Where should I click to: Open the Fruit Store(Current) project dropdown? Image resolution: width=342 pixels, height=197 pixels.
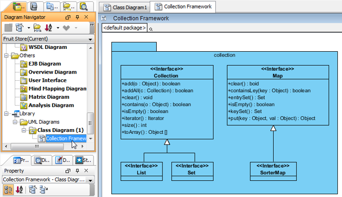(90, 39)
